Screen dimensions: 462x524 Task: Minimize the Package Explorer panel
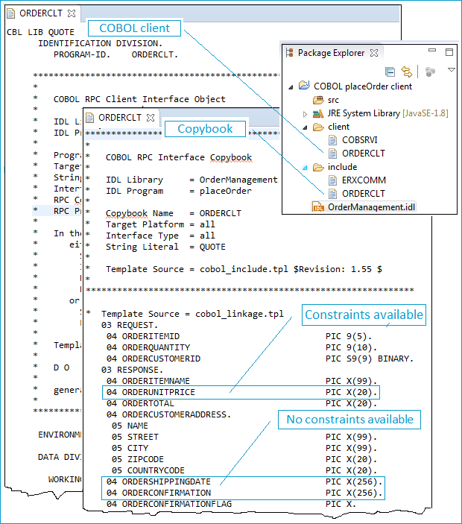[x=432, y=50]
